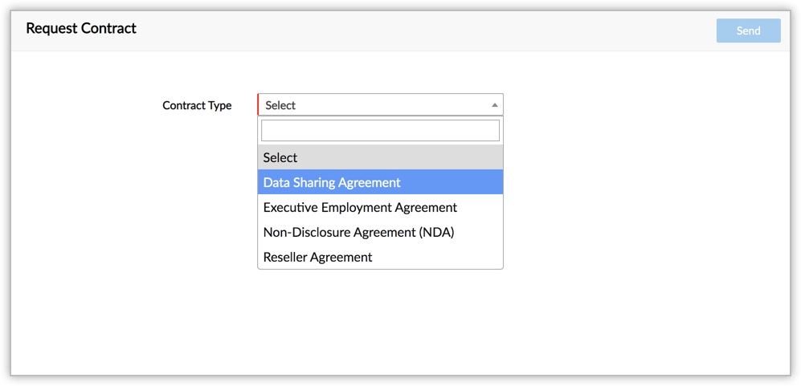Focus the dropdown search text box
Screen dimensions: 801x386
click(x=380, y=130)
